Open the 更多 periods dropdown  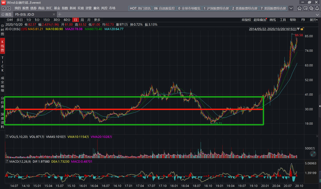pos(97,20)
